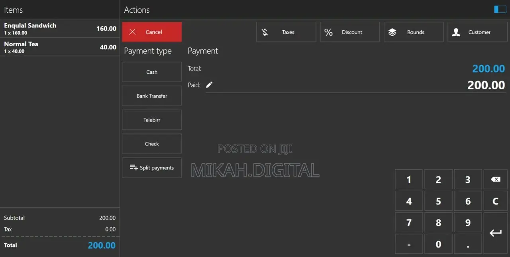The height and width of the screenshot is (257, 510).
Task: Select the Discount percent icon
Action: point(329,32)
